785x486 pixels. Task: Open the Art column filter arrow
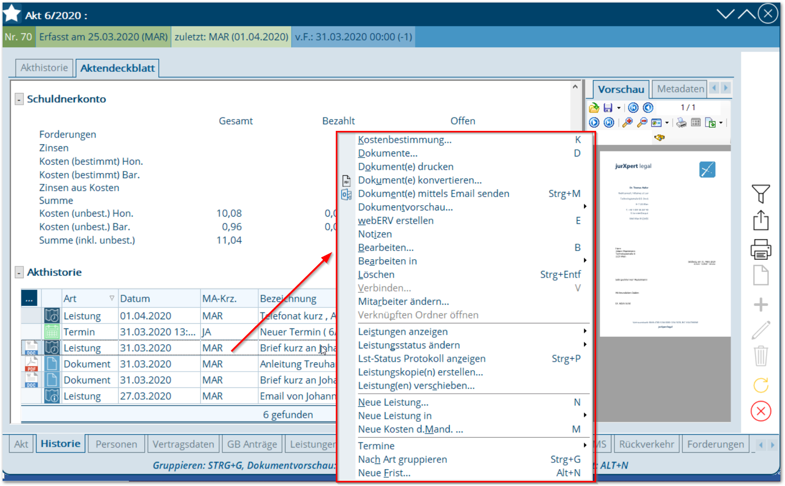pos(111,298)
